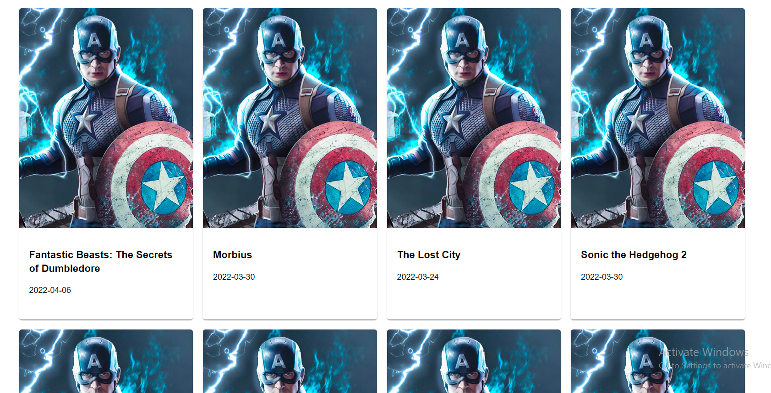
Task: Click the Morbius title text
Action: (233, 255)
